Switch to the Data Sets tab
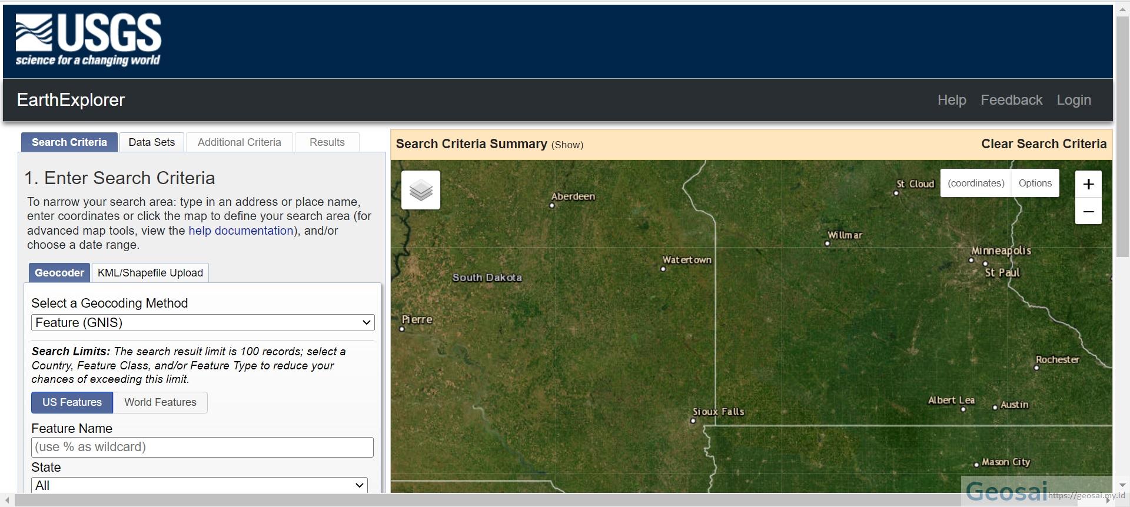This screenshot has width=1130, height=507. coord(151,142)
